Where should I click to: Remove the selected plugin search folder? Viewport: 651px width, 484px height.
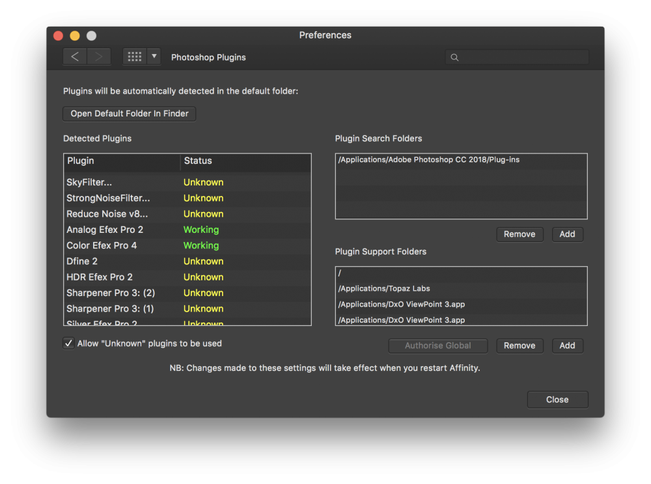519,234
